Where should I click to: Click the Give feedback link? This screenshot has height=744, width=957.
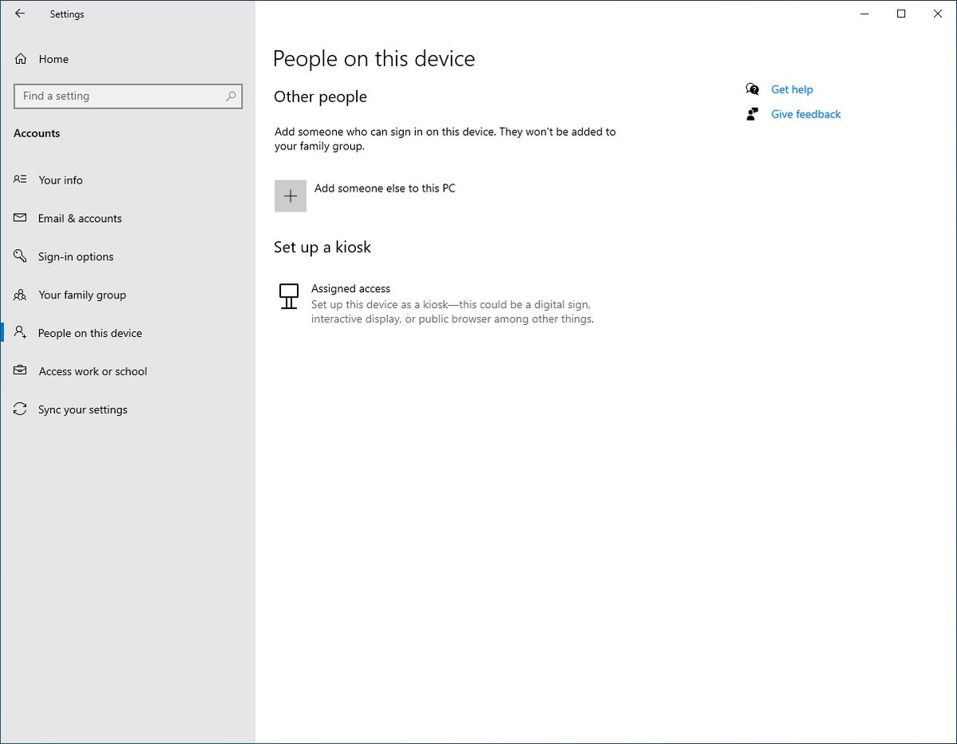tap(805, 114)
